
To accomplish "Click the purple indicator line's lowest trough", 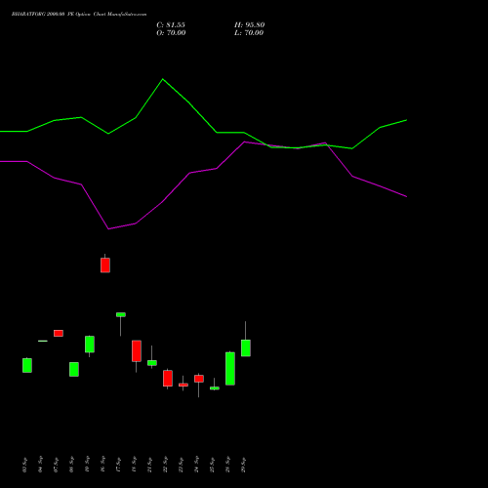I will click(x=108, y=229).
